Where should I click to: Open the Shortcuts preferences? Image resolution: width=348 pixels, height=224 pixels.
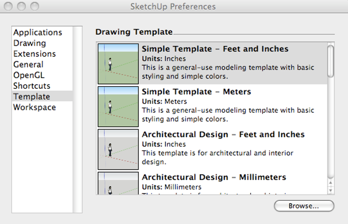pos(32,86)
